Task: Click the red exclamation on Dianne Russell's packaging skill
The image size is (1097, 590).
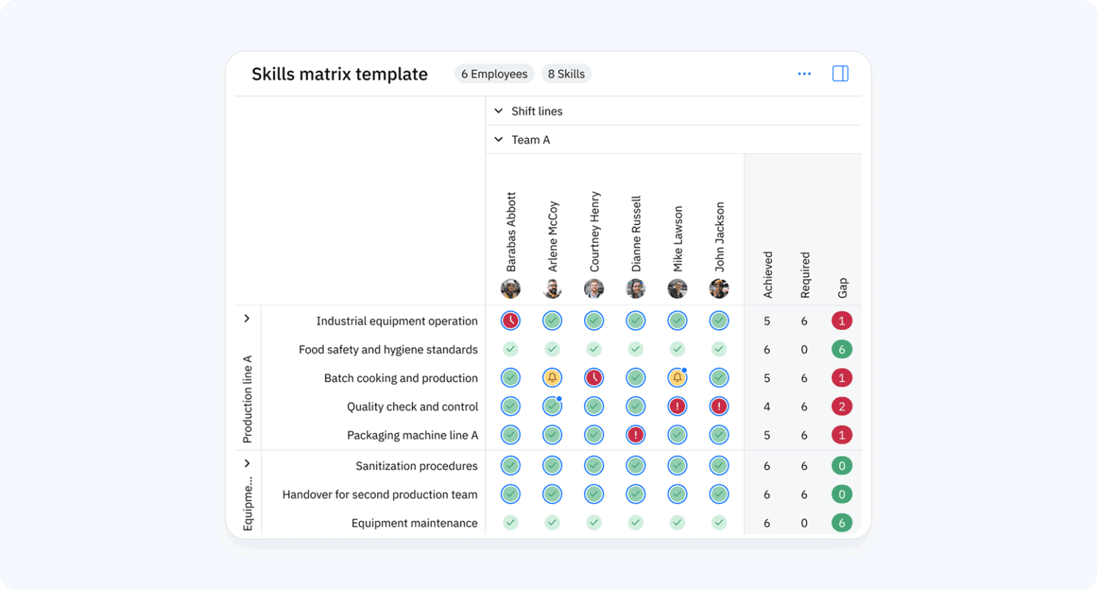Action: tap(635, 434)
